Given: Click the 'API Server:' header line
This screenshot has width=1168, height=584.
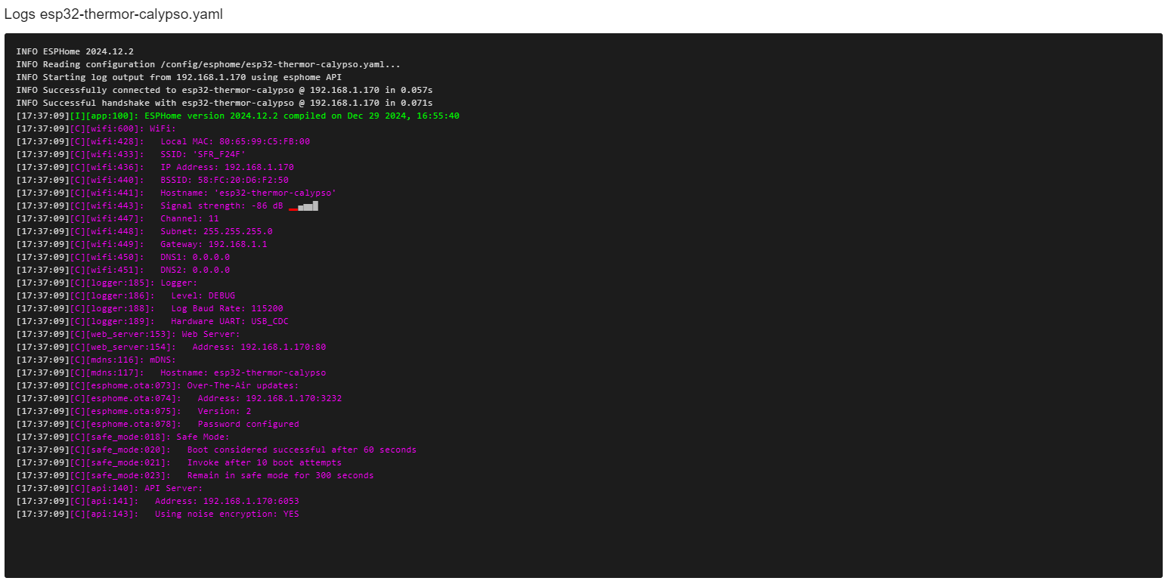Looking at the screenshot, I should (110, 488).
